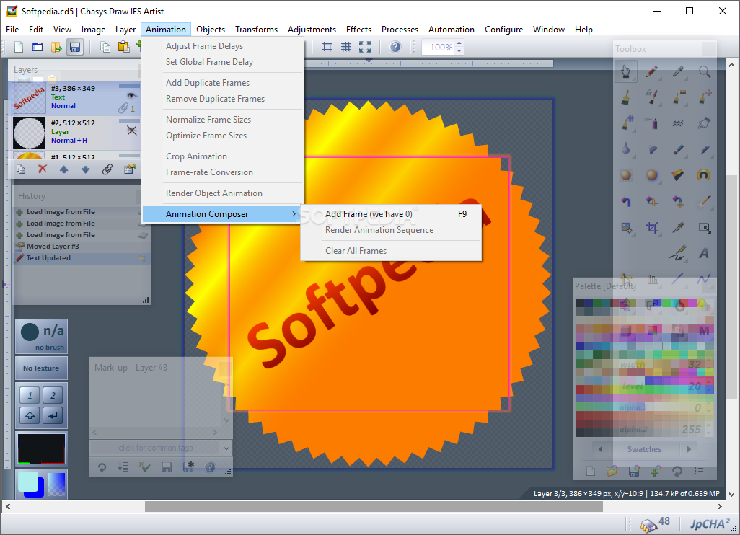Click the fullscreen expand icon
The height and width of the screenshot is (535, 740).
(x=365, y=47)
